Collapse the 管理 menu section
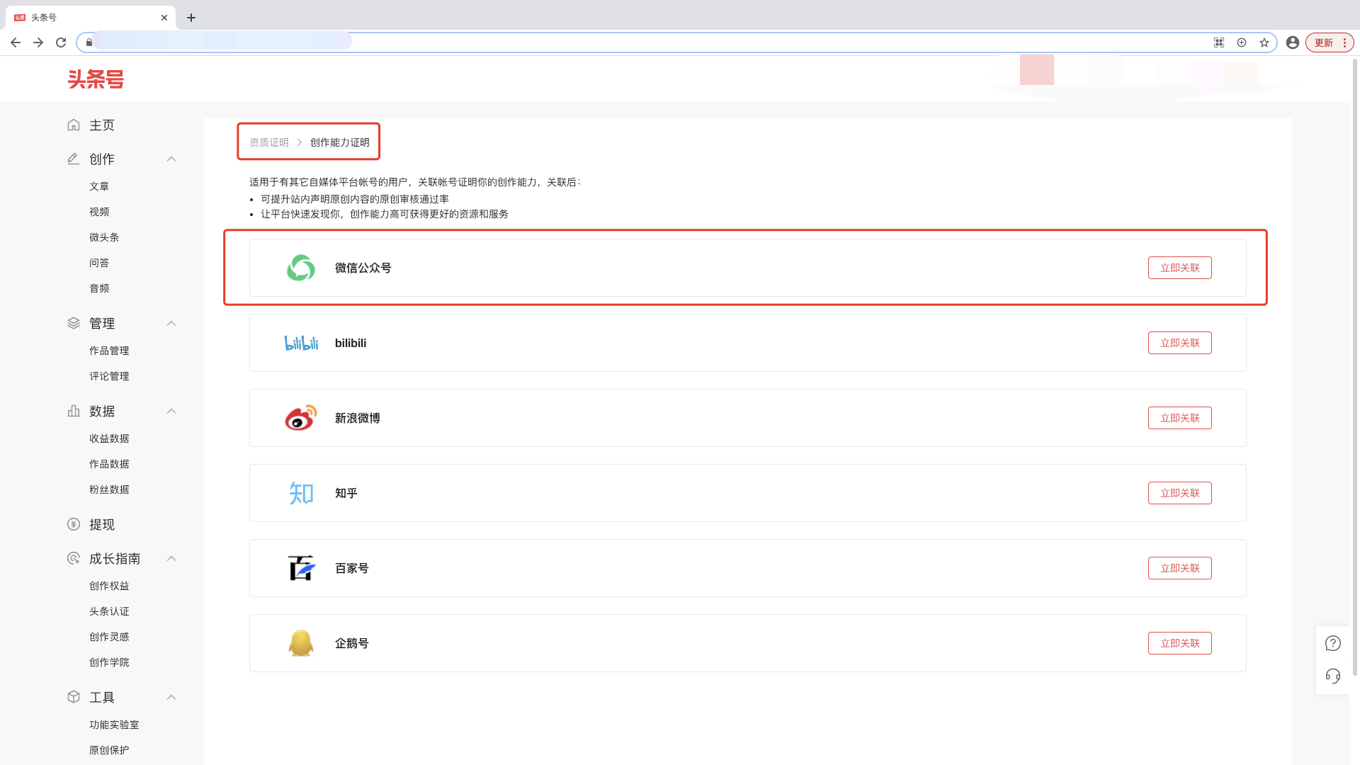The width and height of the screenshot is (1360, 765). click(171, 323)
